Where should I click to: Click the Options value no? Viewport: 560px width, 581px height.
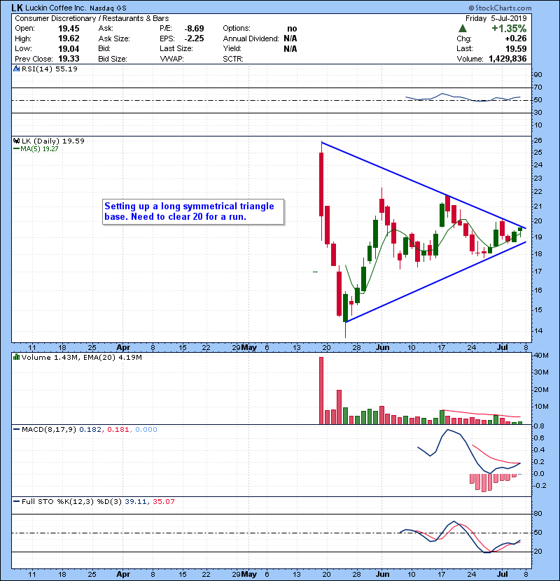tap(292, 29)
